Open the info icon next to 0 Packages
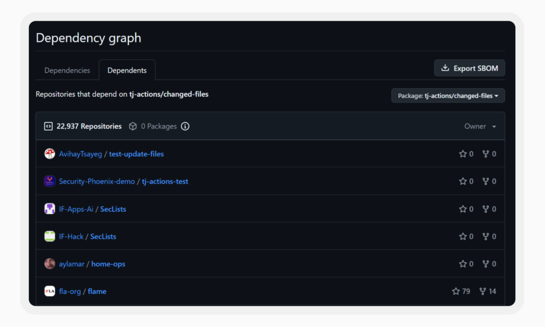Image resolution: width=545 pixels, height=327 pixels. click(185, 126)
